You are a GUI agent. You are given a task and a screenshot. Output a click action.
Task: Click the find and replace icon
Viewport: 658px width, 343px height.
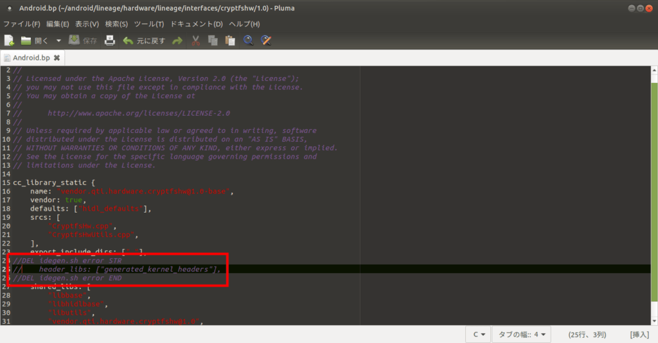coord(265,40)
